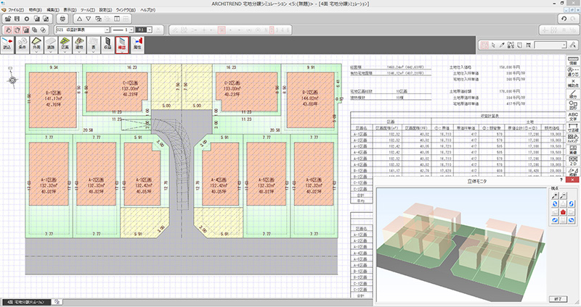Select the 表 (table) tool

pyautogui.click(x=94, y=43)
